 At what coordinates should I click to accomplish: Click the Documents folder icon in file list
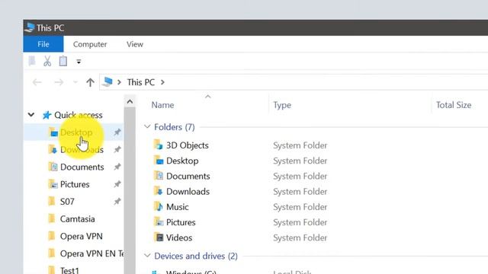pyautogui.click(x=159, y=176)
